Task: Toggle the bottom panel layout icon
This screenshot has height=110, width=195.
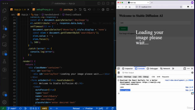Action: pos(103,3)
